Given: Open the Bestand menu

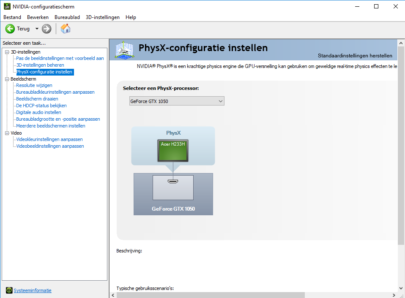Looking at the screenshot, I should click(x=12, y=17).
